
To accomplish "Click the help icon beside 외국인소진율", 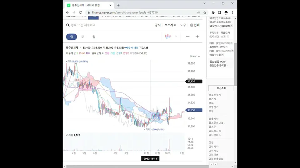I will [232, 26].
